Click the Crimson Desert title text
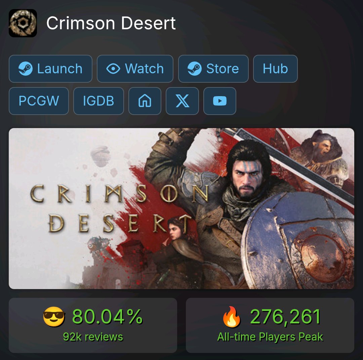The image size is (363, 360). (x=111, y=23)
